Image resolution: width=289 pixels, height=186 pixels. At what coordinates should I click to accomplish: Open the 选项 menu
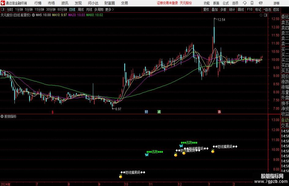235,3
